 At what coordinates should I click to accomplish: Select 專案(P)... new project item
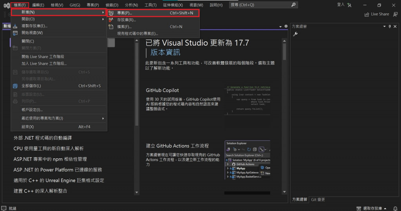click(153, 13)
